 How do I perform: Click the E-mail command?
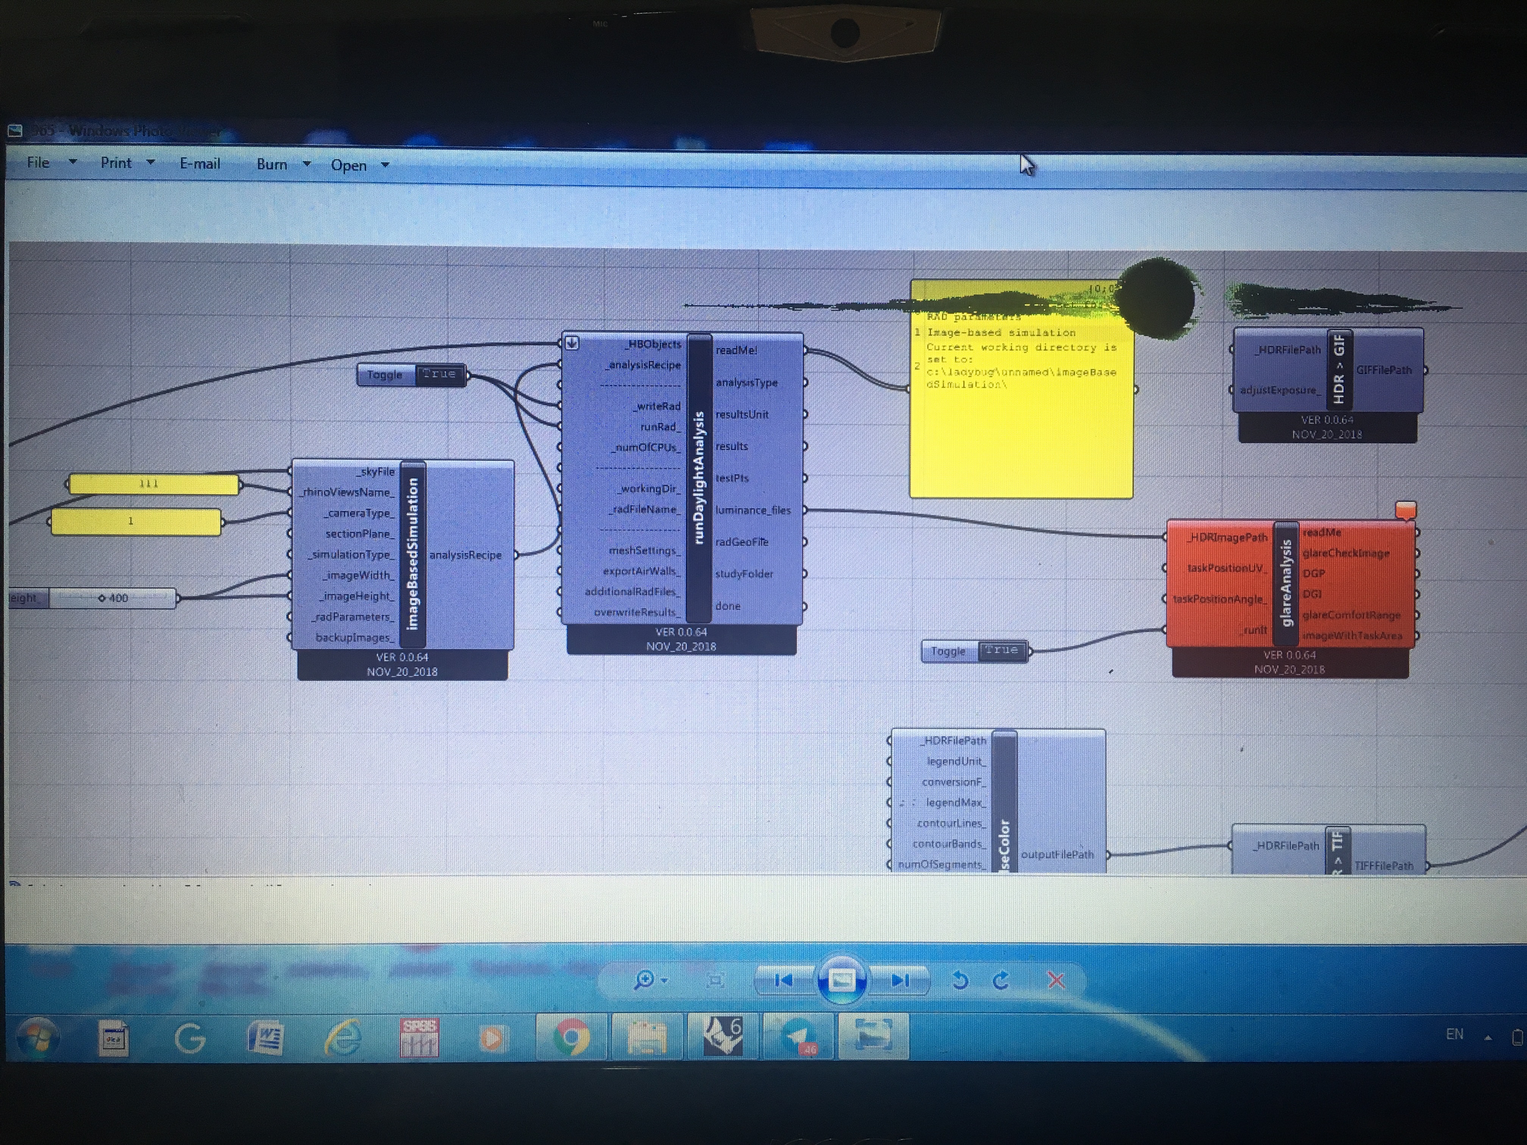tap(200, 164)
